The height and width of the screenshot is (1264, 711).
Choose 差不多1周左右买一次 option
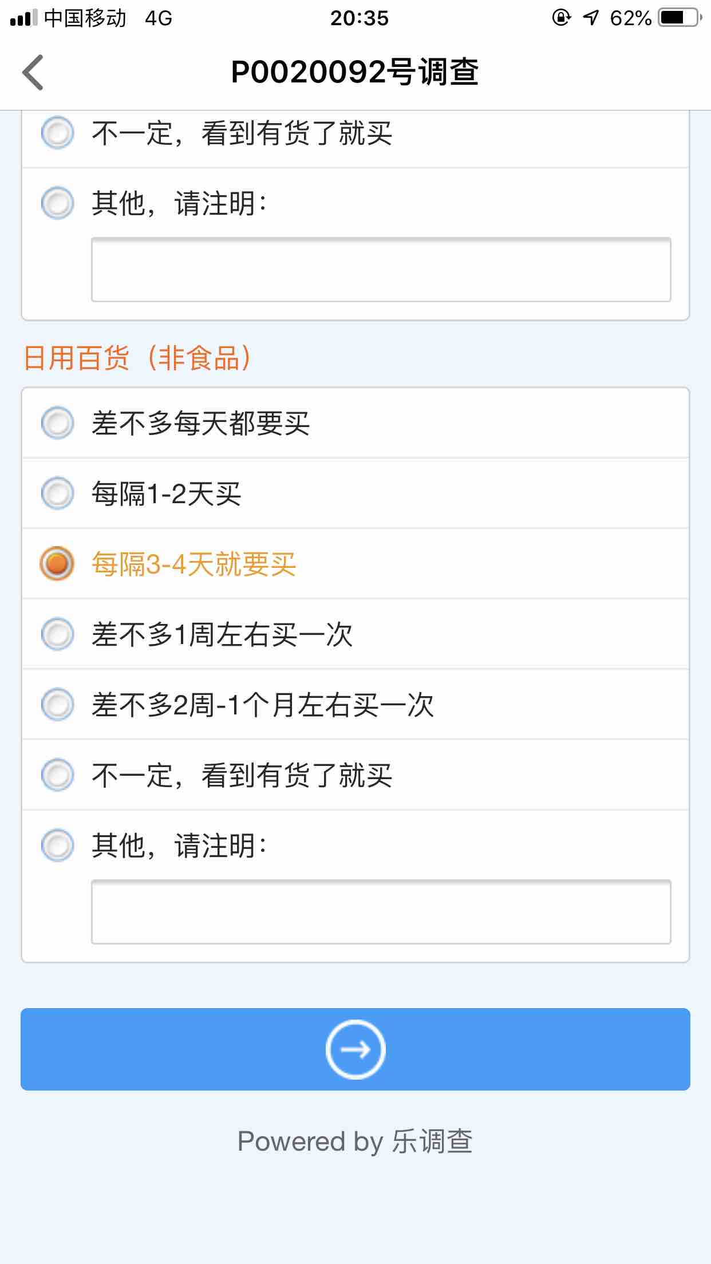(x=58, y=634)
